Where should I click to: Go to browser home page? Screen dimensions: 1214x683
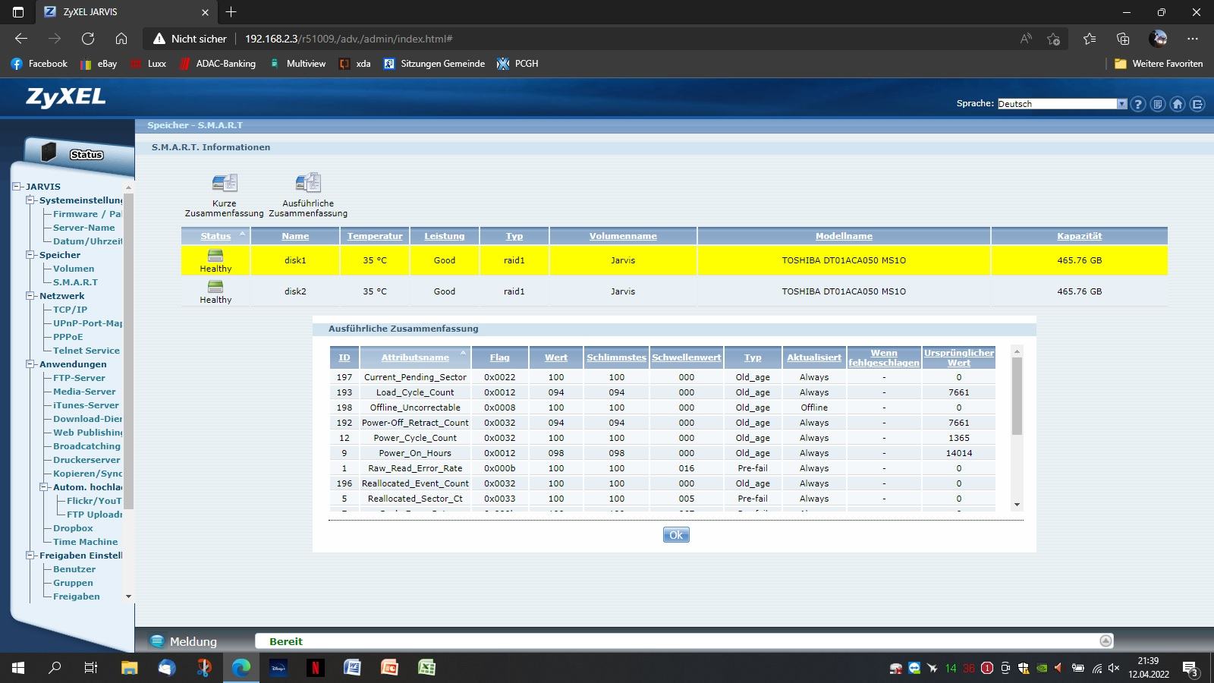pos(121,39)
